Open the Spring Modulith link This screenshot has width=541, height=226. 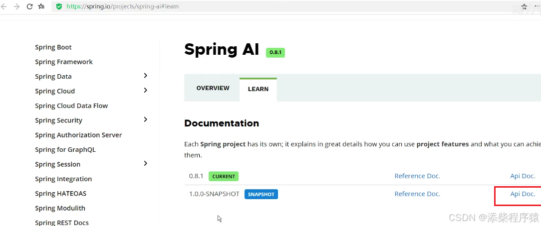60,208
